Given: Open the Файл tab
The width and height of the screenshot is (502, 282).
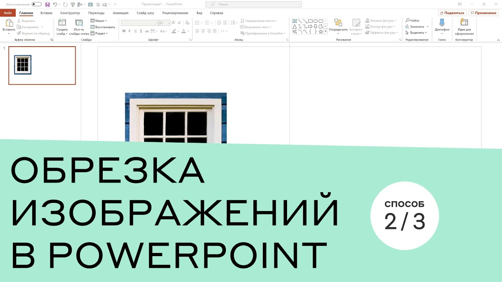Looking at the screenshot, I should point(8,13).
